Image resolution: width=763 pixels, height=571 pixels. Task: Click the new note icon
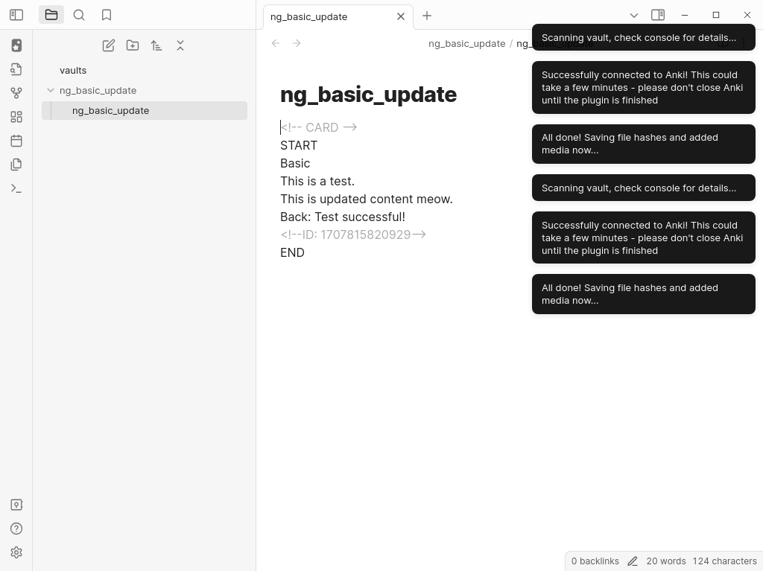pos(109,45)
